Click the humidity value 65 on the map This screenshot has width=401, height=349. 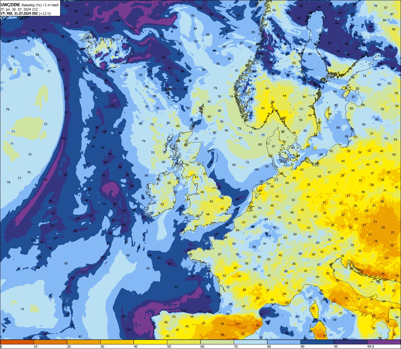pos(320,177)
